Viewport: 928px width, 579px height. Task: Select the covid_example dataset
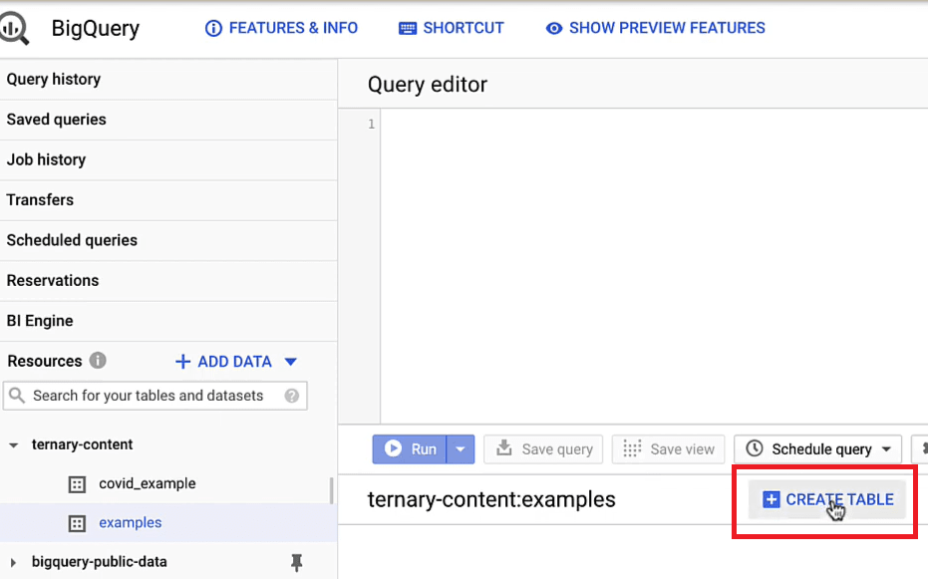click(x=148, y=483)
